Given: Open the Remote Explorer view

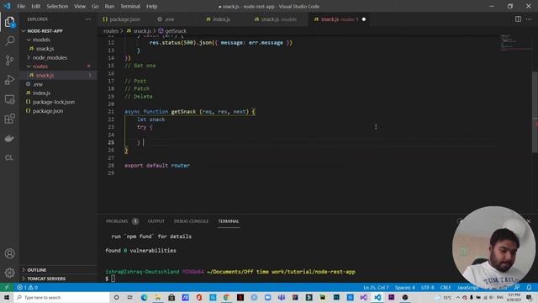Looking at the screenshot, I should 9,99.
